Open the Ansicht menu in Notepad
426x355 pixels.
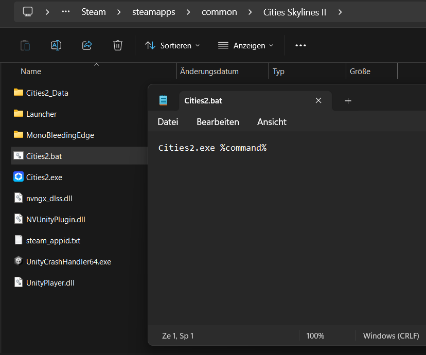click(272, 122)
